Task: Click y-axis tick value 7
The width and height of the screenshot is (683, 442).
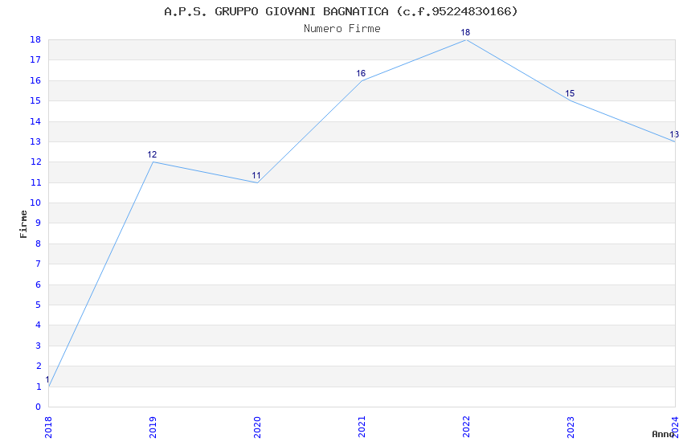Action: pyautogui.click(x=38, y=264)
